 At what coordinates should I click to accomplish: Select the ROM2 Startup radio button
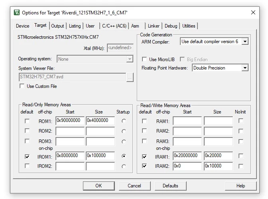tap(124, 131)
